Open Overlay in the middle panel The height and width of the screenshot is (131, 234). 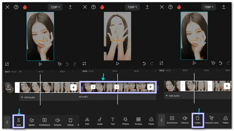point(138,121)
